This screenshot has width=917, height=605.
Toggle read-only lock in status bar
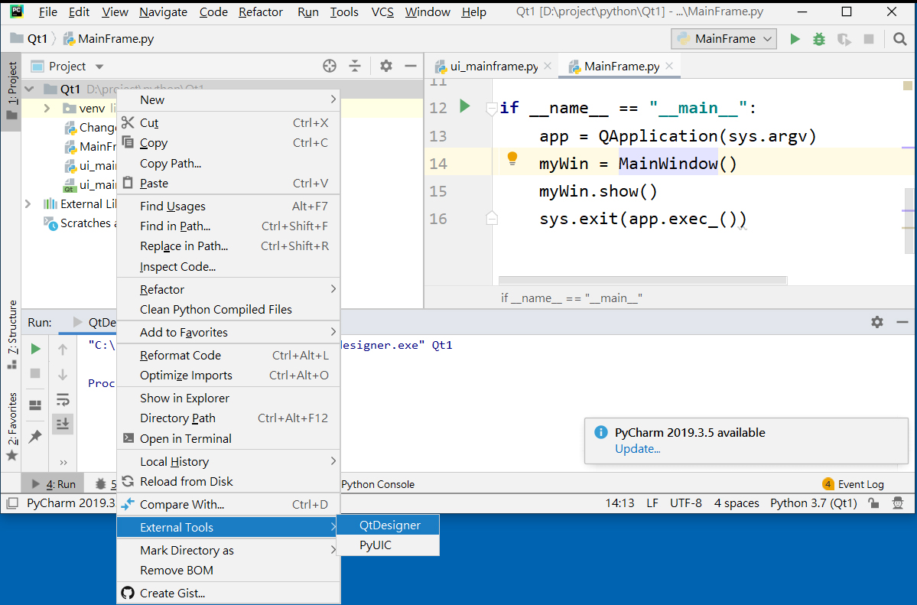873,503
